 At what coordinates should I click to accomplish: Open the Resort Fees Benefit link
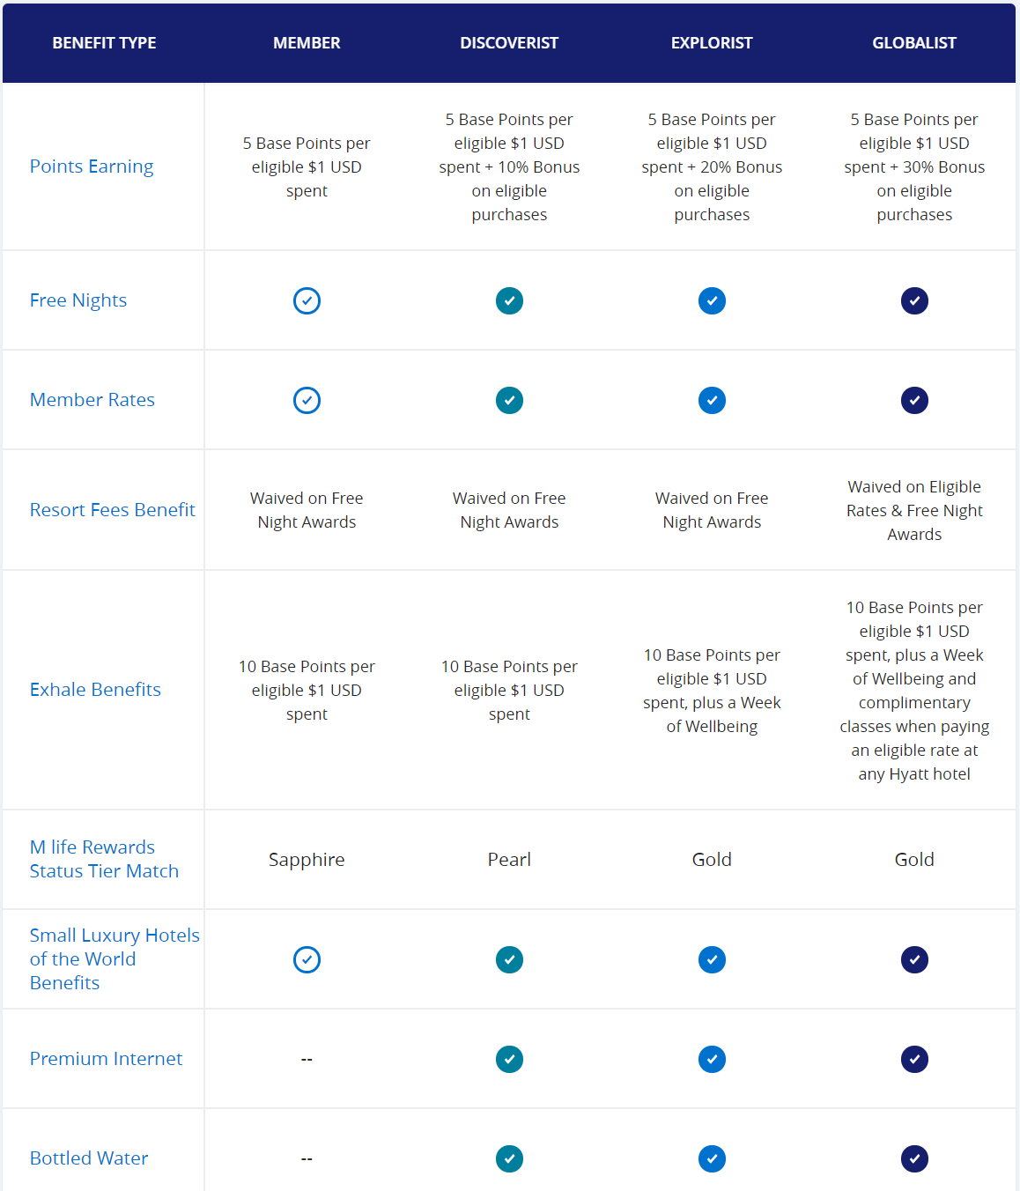[x=113, y=510]
